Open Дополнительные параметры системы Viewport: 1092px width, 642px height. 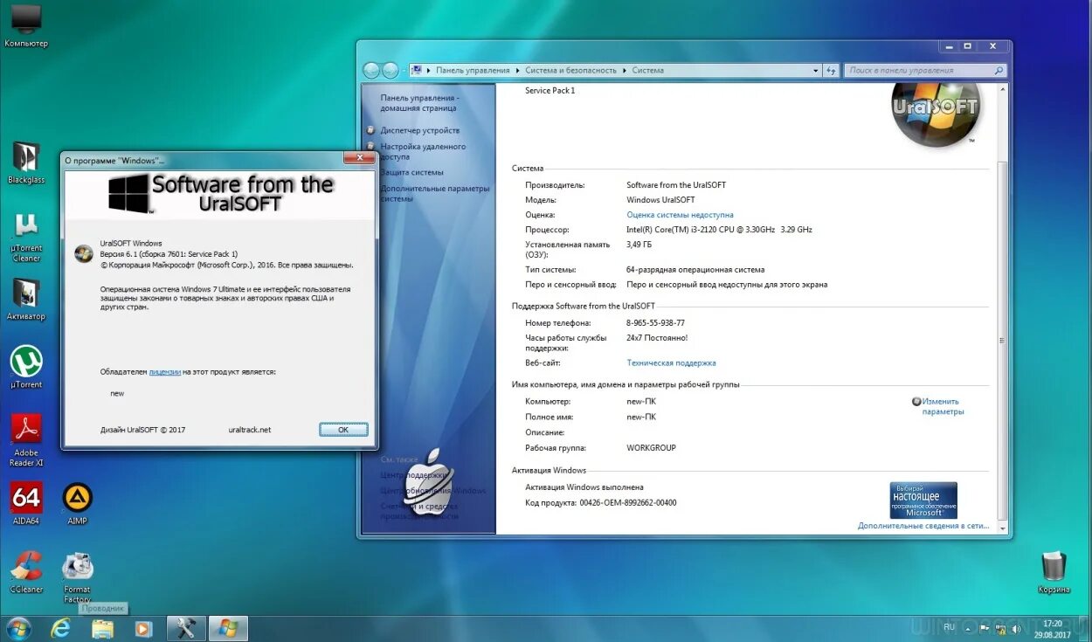(434, 193)
